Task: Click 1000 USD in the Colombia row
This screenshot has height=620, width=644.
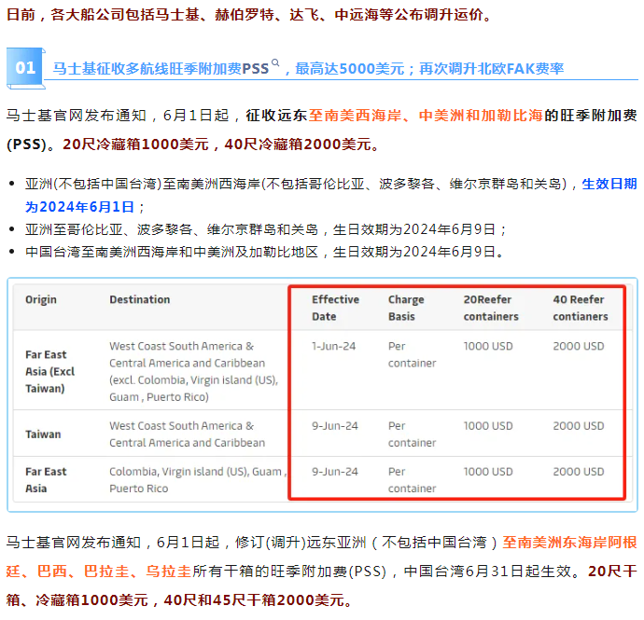Action: click(488, 472)
